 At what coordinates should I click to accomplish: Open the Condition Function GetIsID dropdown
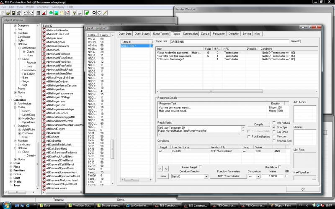coord(206,176)
